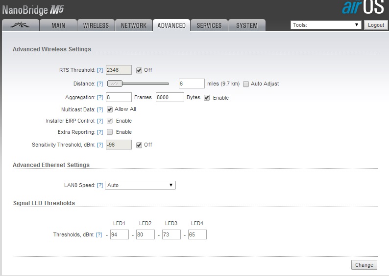Open help for Sensitivity Threshold

[100, 145]
